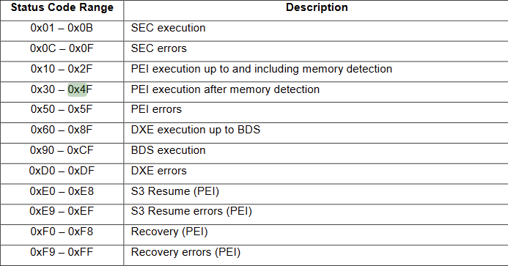Click the Description column header
This screenshot has height=266, width=508.
(317, 7)
